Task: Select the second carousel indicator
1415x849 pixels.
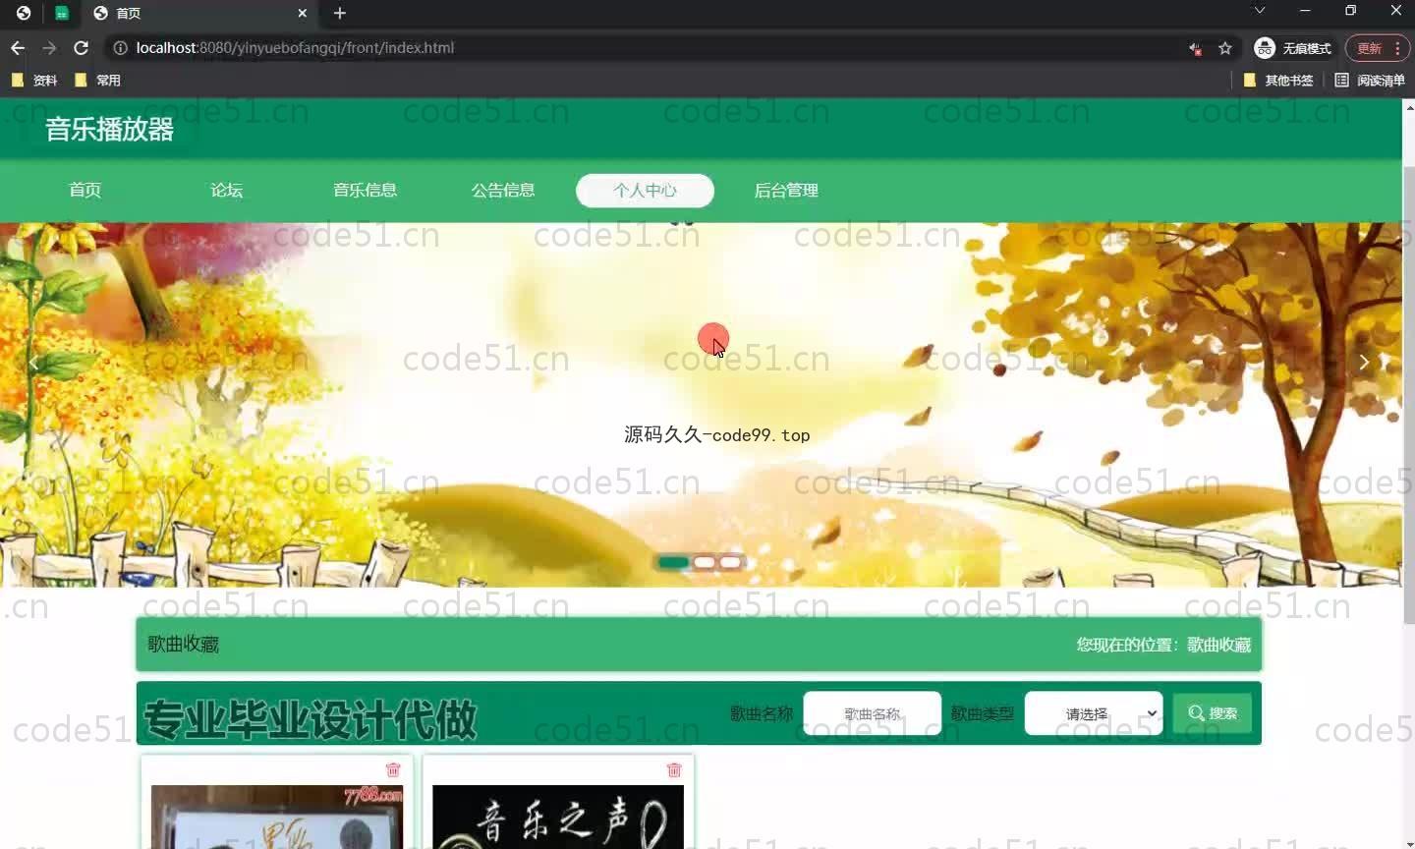Action: pyautogui.click(x=704, y=562)
